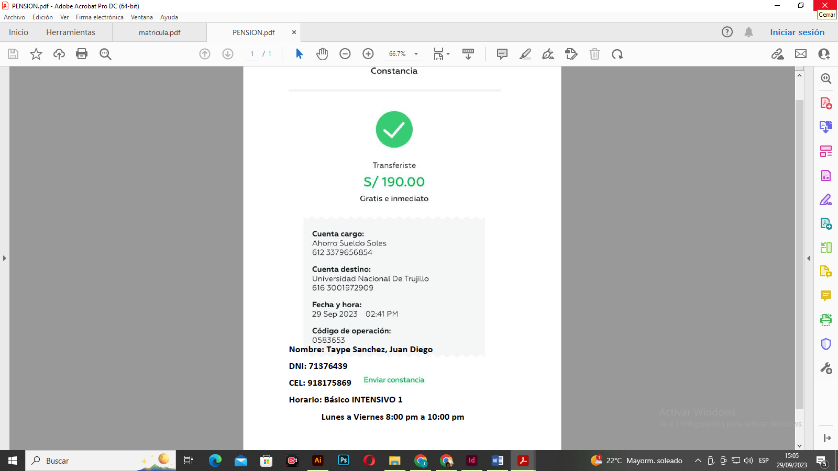The width and height of the screenshot is (838, 471).
Task: Click the print file icon
Action: 82,54
